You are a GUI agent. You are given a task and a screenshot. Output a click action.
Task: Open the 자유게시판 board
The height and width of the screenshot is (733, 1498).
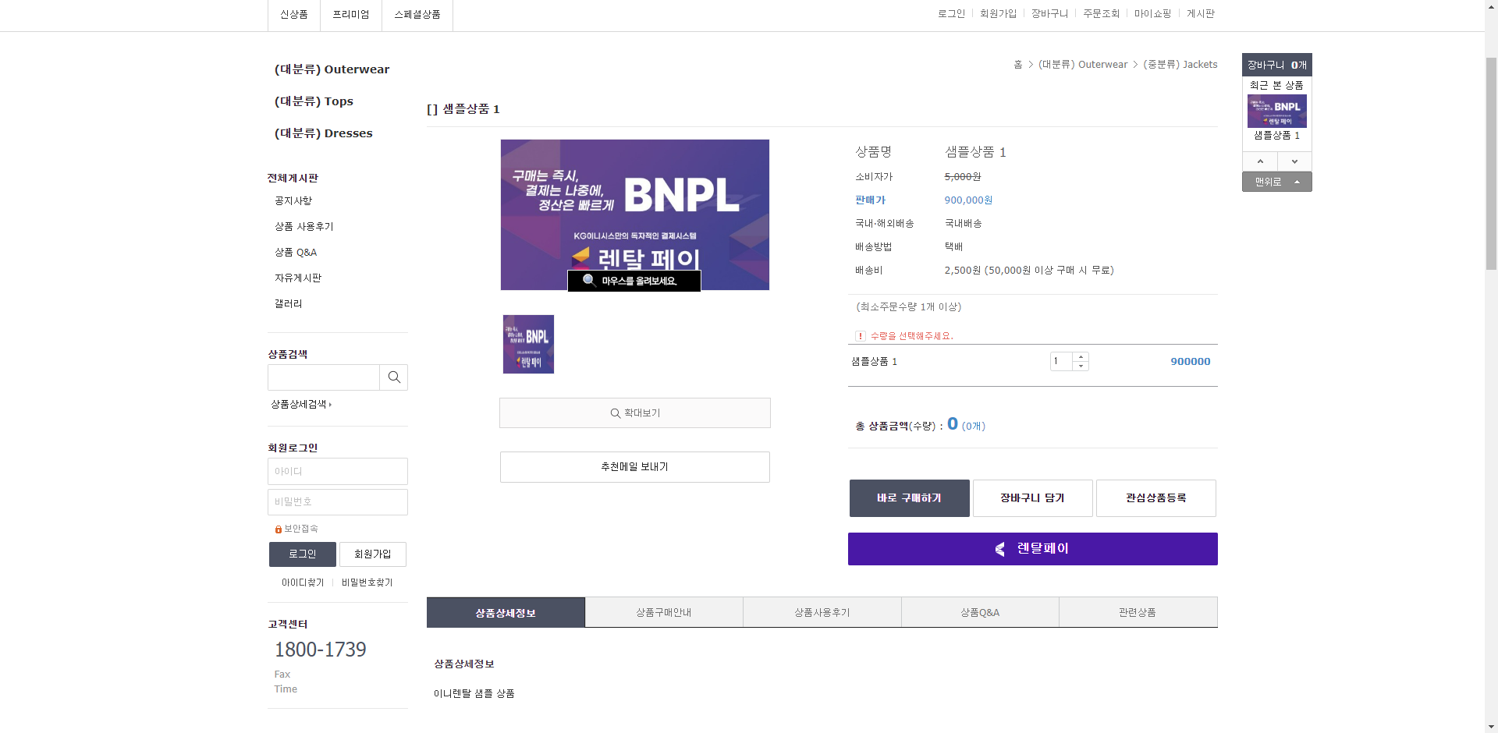(x=298, y=278)
